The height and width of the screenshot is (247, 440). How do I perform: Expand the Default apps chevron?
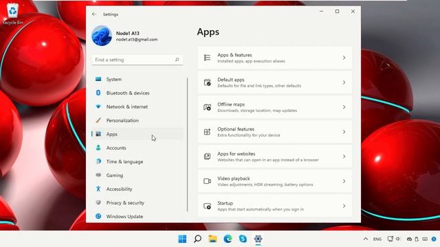(x=344, y=82)
